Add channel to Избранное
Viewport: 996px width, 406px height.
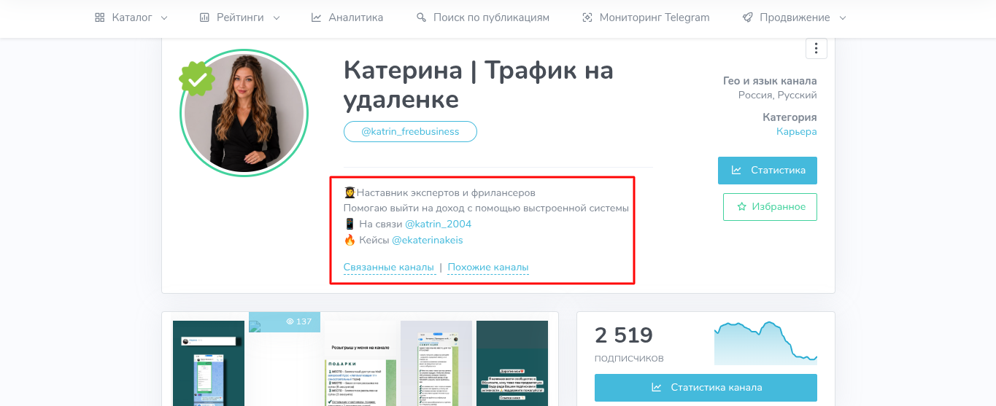pyautogui.click(x=770, y=207)
